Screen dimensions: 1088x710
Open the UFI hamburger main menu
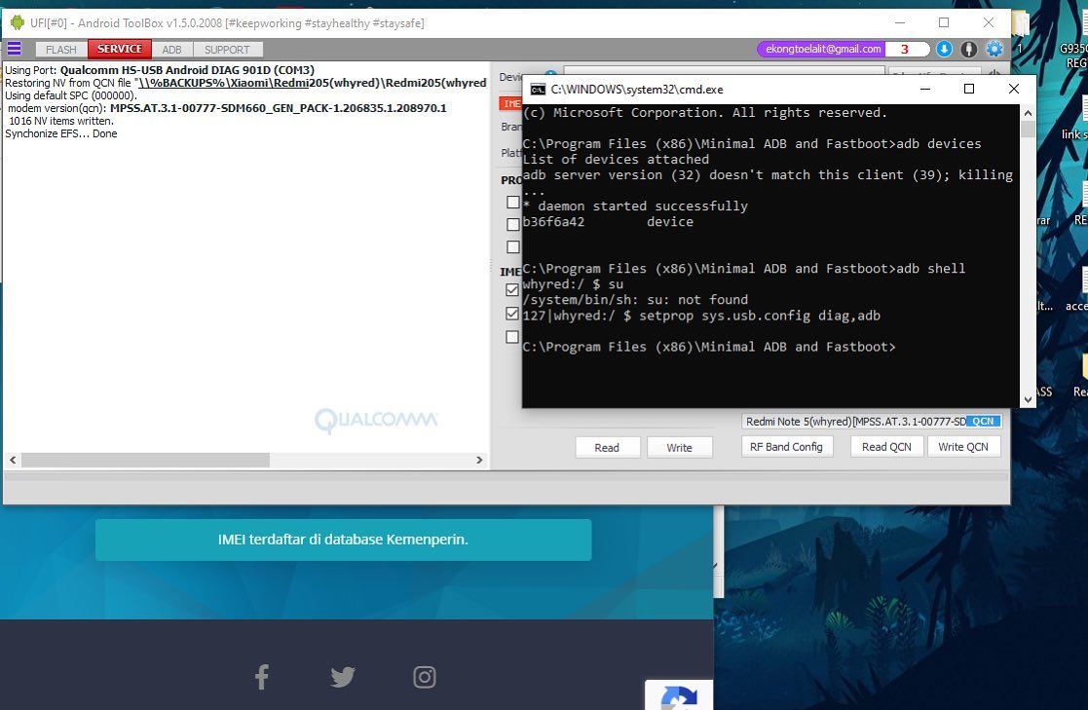pyautogui.click(x=14, y=49)
